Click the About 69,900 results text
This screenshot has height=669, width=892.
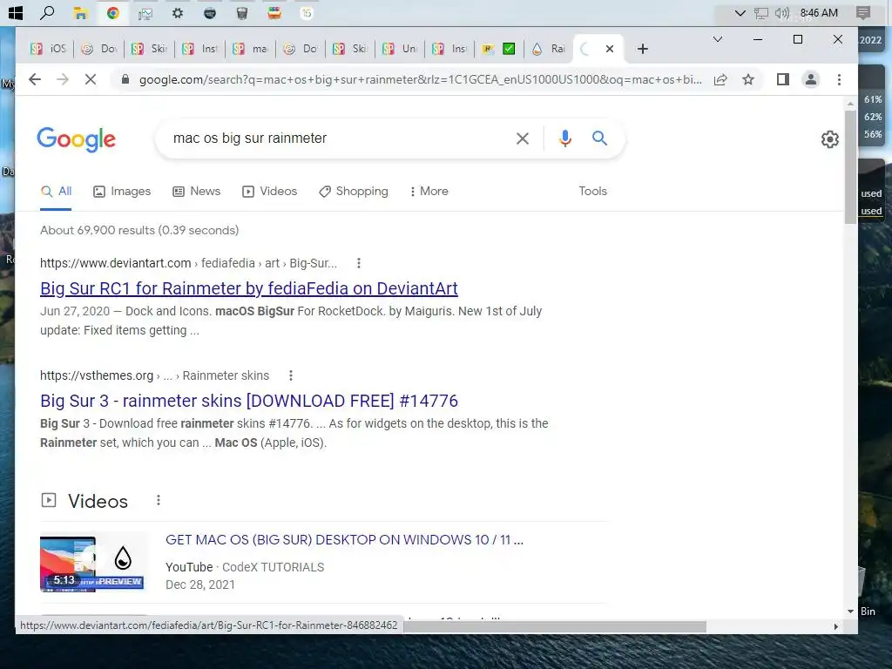[139, 230]
